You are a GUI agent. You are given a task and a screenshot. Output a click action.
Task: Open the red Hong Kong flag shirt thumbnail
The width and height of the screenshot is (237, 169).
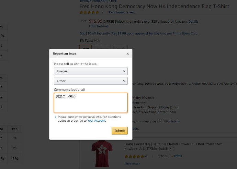(102, 154)
